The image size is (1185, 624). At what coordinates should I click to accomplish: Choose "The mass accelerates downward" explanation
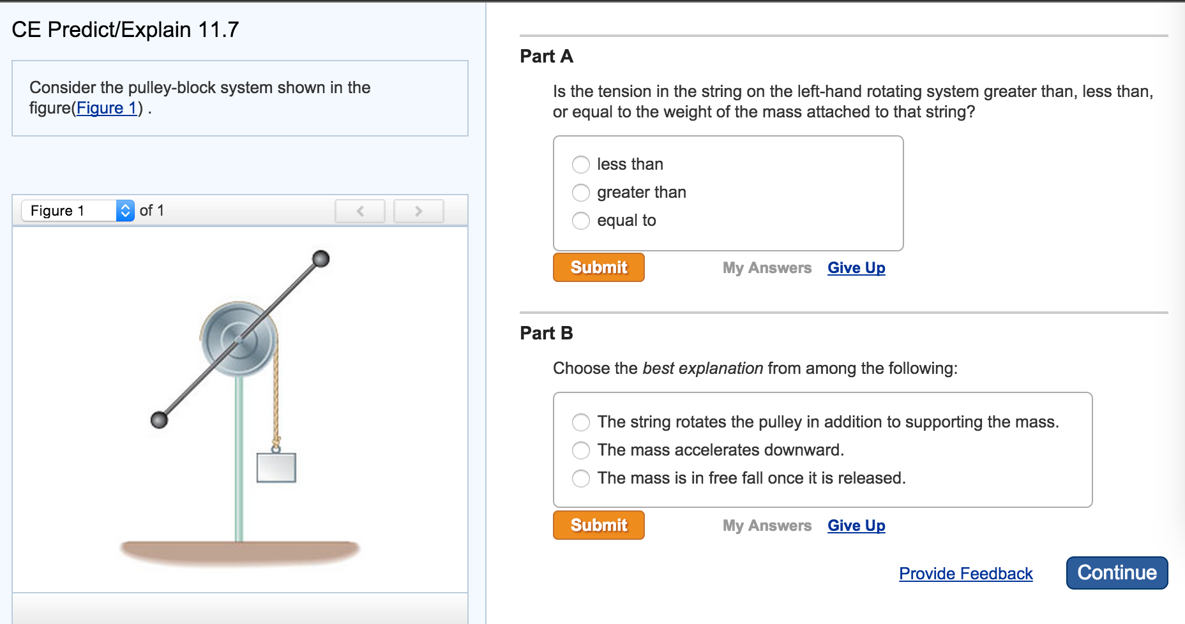pos(580,450)
